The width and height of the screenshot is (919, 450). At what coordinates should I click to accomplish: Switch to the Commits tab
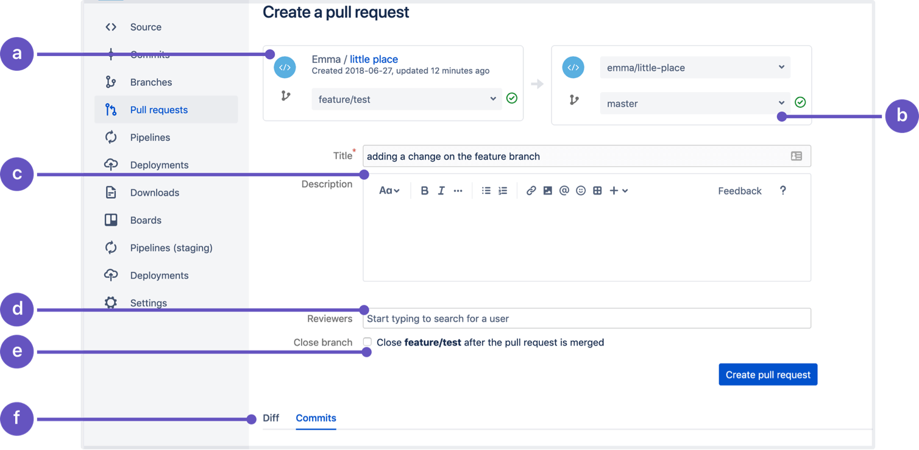316,418
